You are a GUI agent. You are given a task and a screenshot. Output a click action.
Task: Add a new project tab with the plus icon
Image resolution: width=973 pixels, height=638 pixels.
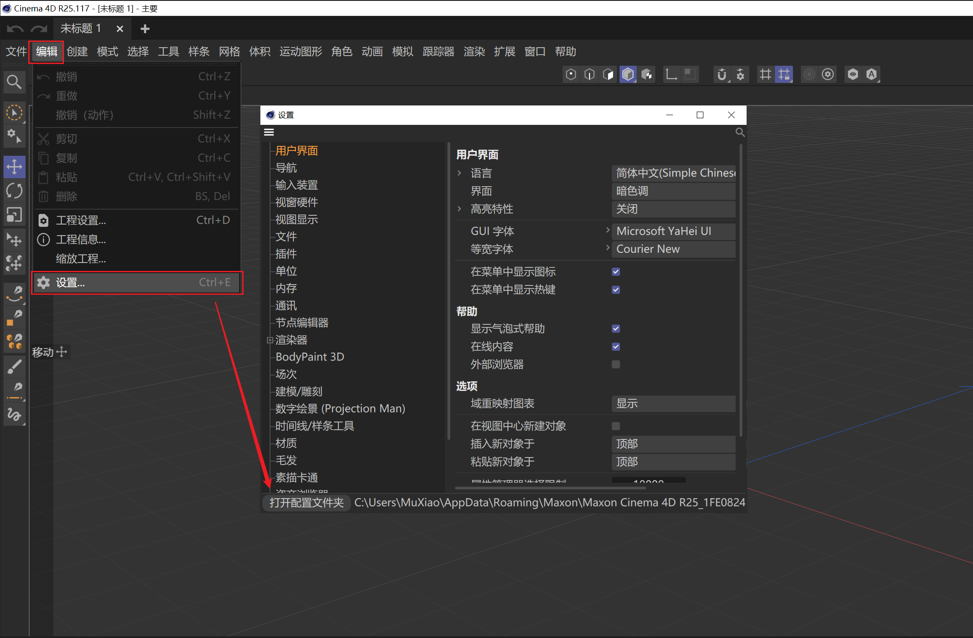[145, 29]
